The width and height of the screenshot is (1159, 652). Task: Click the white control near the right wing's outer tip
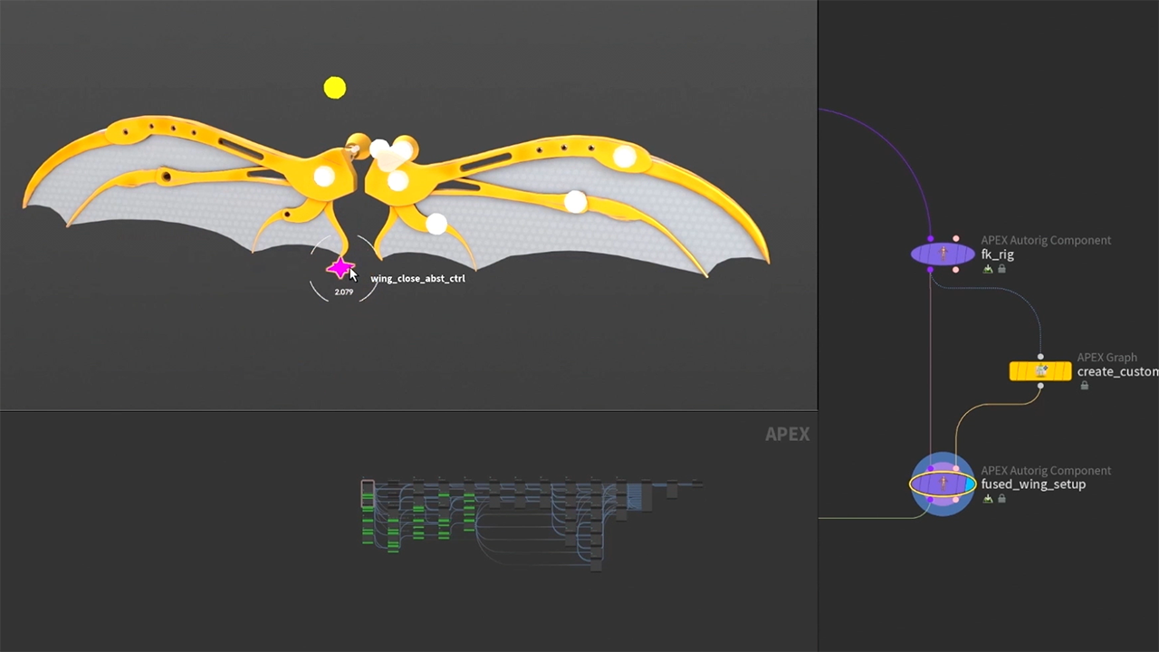[624, 157]
